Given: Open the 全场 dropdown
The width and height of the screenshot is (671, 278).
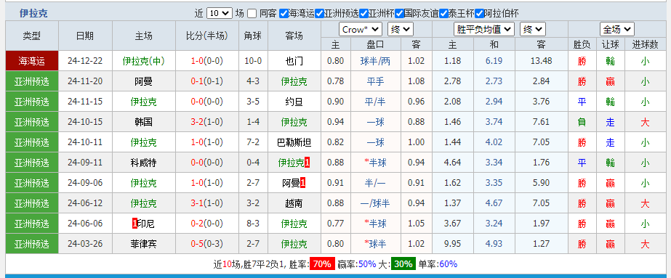Looking at the screenshot, I should 616,30.
